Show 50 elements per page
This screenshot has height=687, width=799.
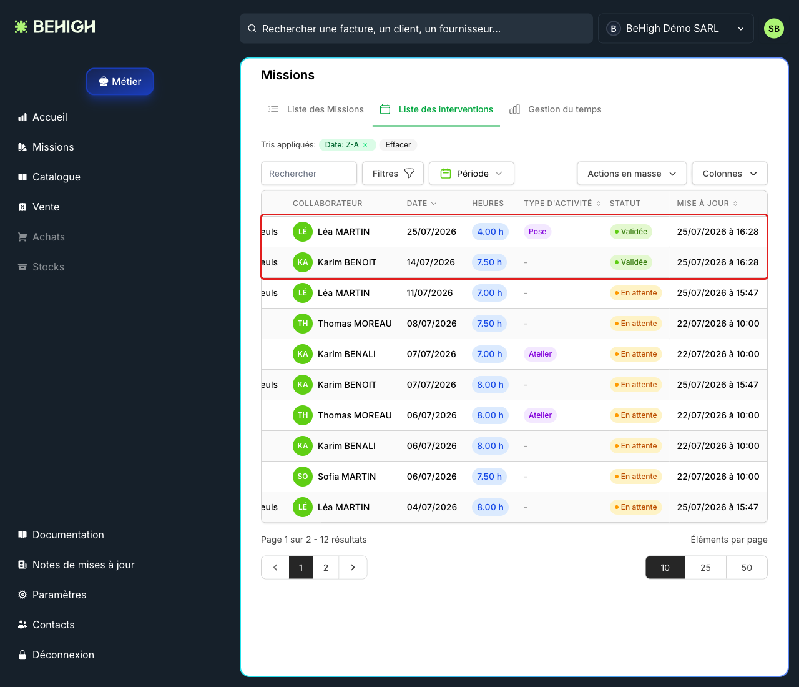pyautogui.click(x=747, y=568)
